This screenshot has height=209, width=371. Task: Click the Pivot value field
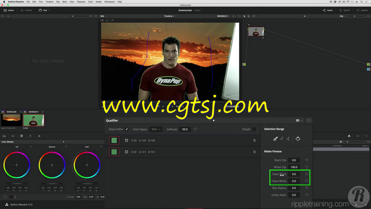point(91,196)
